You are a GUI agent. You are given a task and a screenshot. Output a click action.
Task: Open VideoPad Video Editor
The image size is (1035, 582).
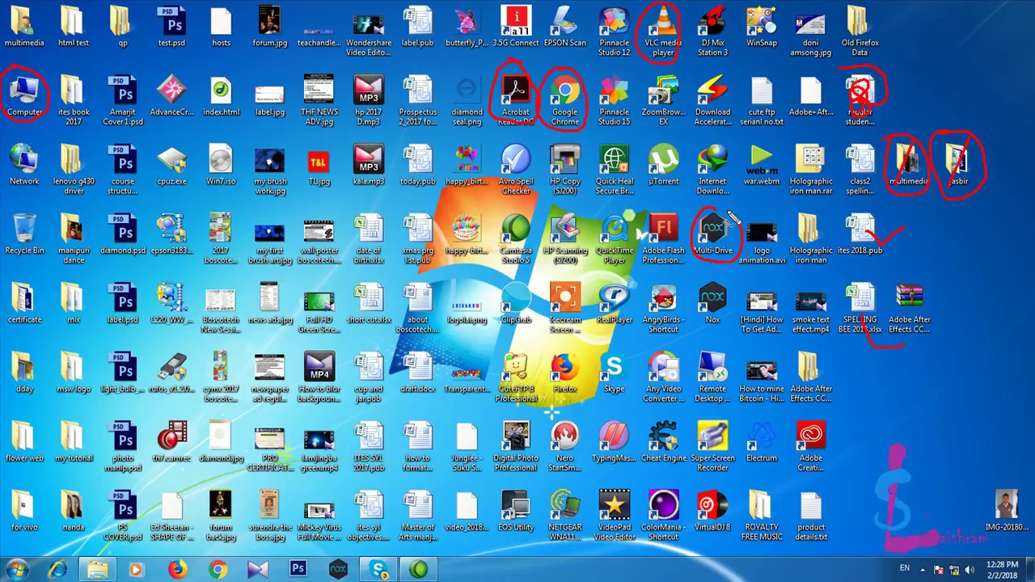click(615, 517)
